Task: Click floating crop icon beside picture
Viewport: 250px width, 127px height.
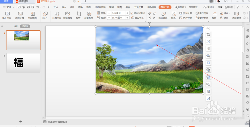Action: click(208, 34)
